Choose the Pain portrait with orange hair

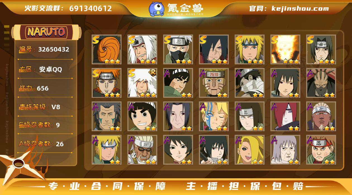(x=106, y=83)
